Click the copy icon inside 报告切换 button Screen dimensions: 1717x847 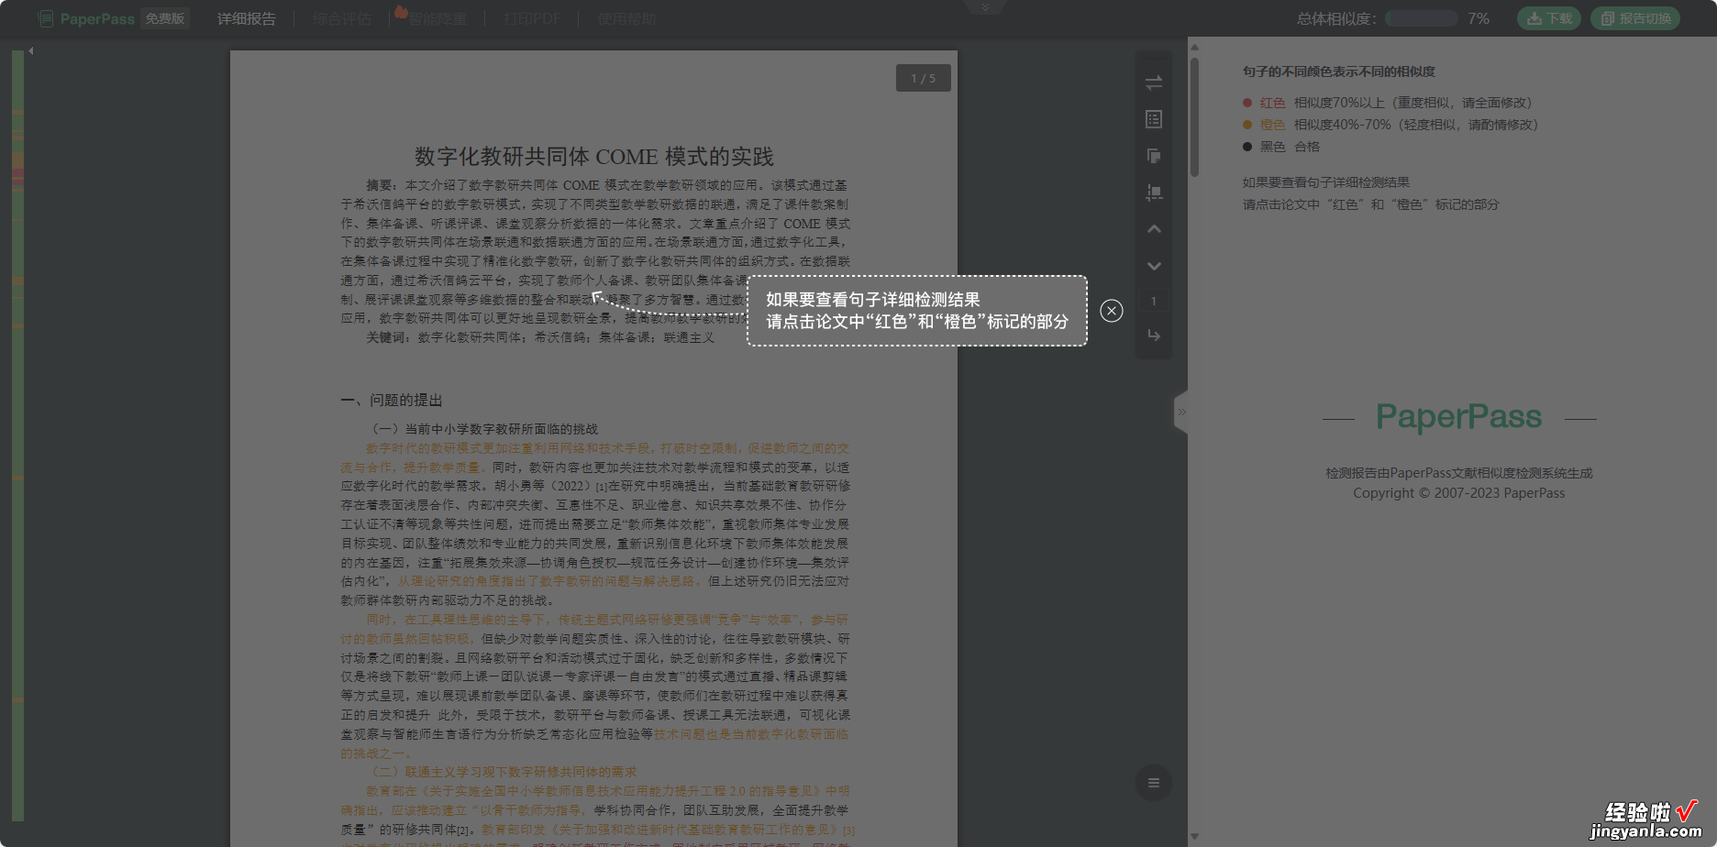click(1607, 18)
